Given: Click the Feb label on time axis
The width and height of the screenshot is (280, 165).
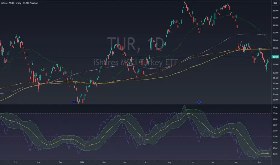Looking at the screenshot, I should point(104,162).
